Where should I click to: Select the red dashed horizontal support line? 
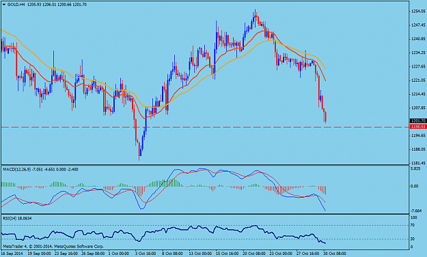205,127
